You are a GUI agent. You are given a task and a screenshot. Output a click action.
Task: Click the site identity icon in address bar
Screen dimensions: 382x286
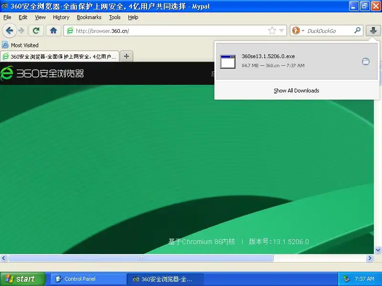click(70, 31)
